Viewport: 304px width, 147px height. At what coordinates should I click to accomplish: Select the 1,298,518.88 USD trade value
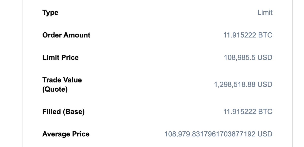tap(243, 84)
